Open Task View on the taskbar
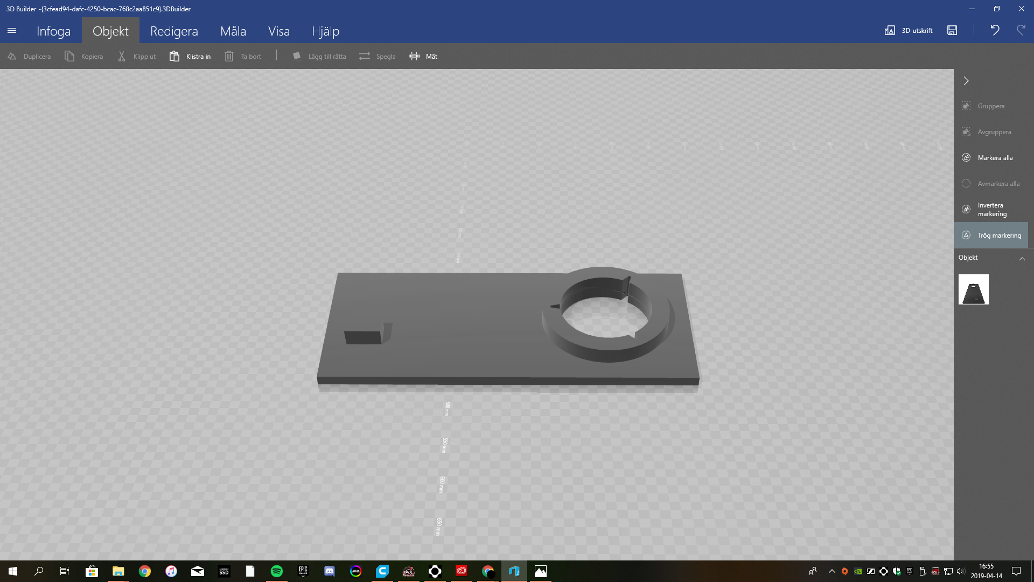The height and width of the screenshot is (582, 1034). point(65,571)
